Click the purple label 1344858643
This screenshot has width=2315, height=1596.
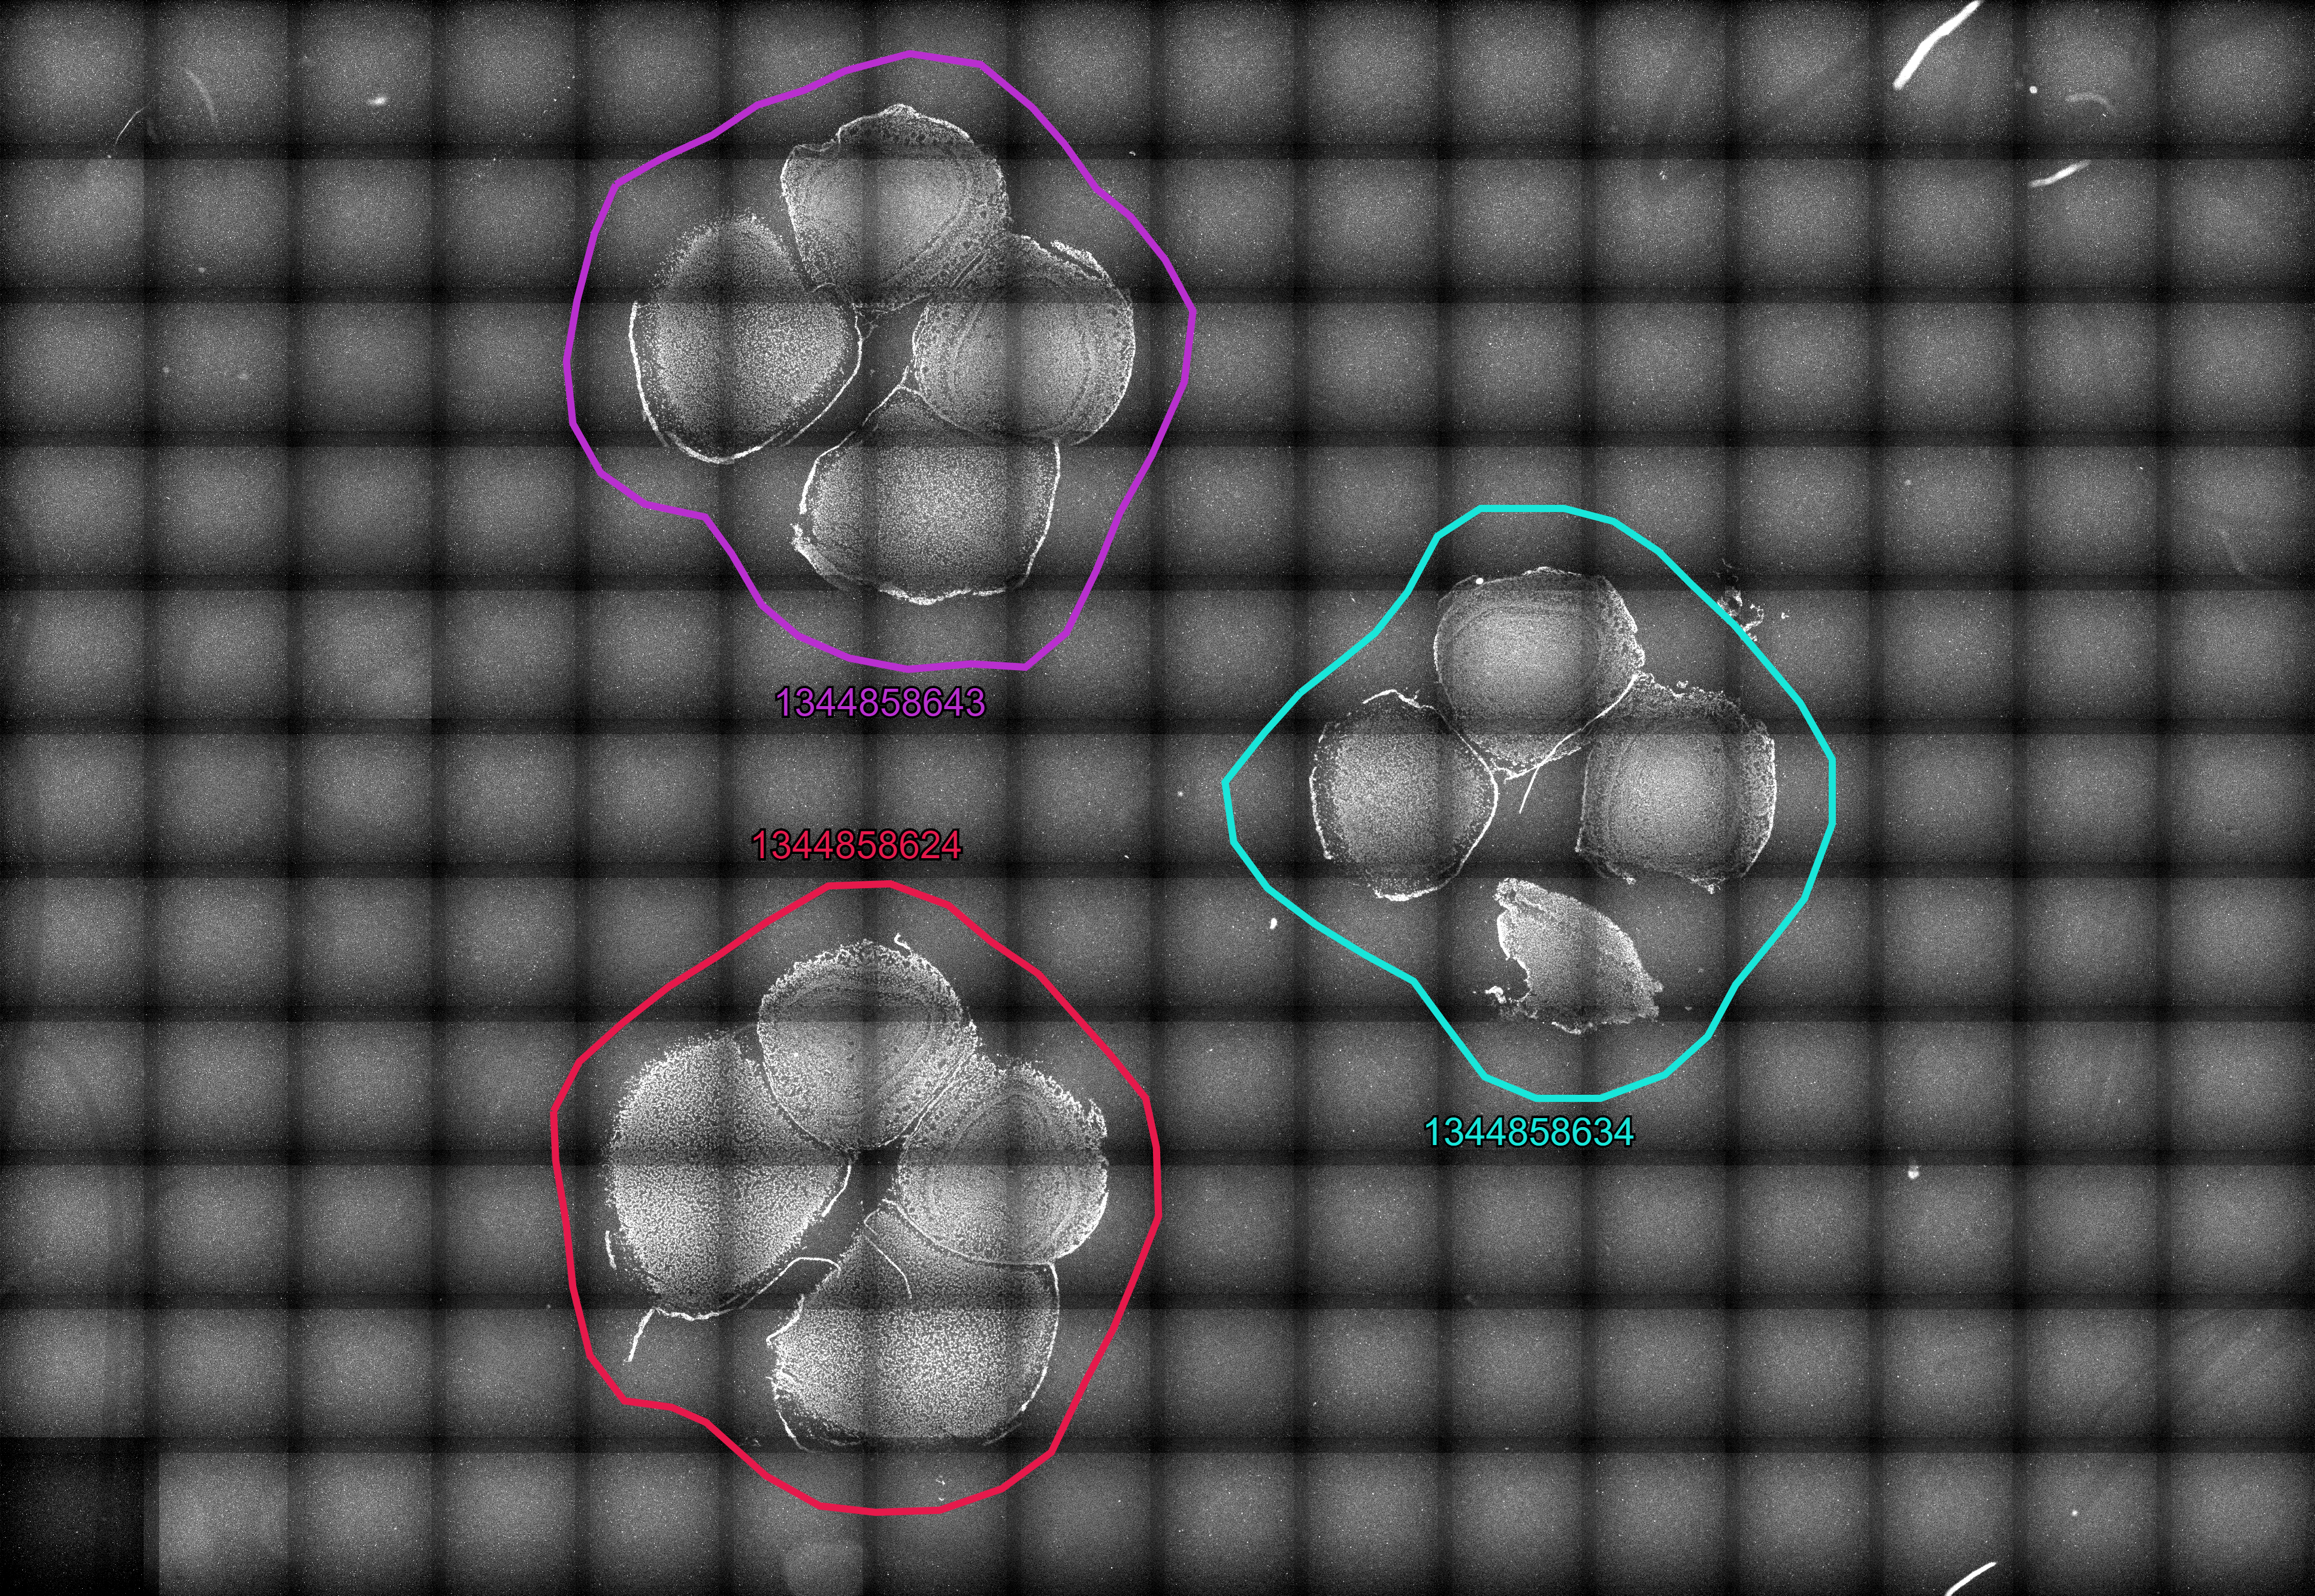(880, 703)
